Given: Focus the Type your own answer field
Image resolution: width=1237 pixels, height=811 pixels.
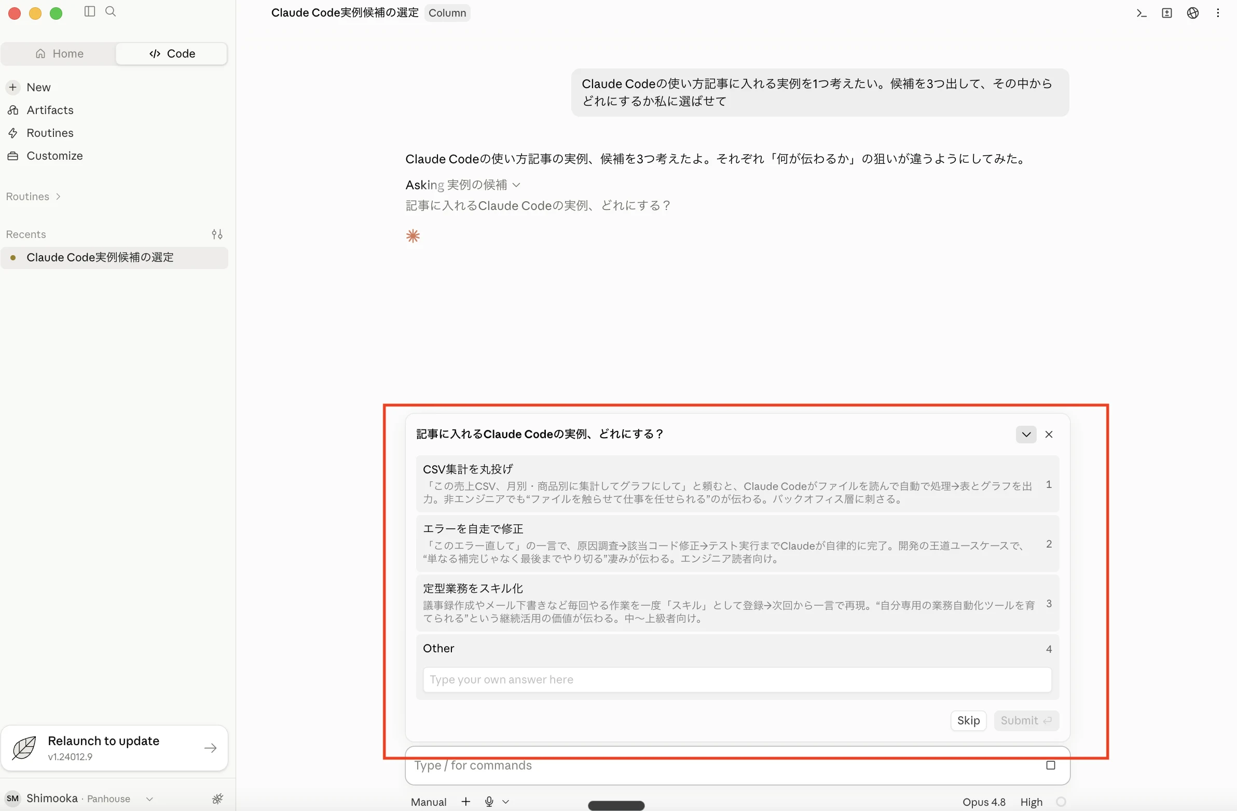Looking at the screenshot, I should click(737, 680).
